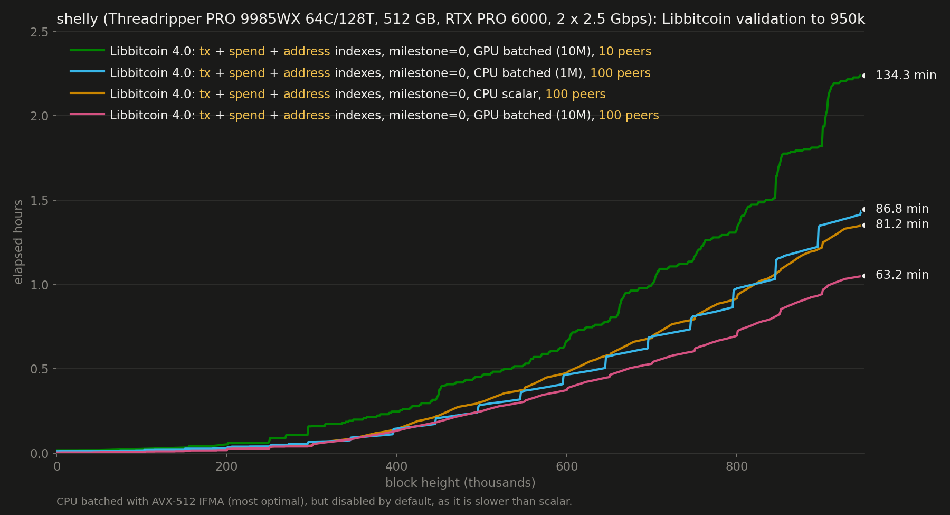Click the chart title starting with 'shelly (Threadripper'
The height and width of the screenshot is (515, 950).
coord(461,20)
